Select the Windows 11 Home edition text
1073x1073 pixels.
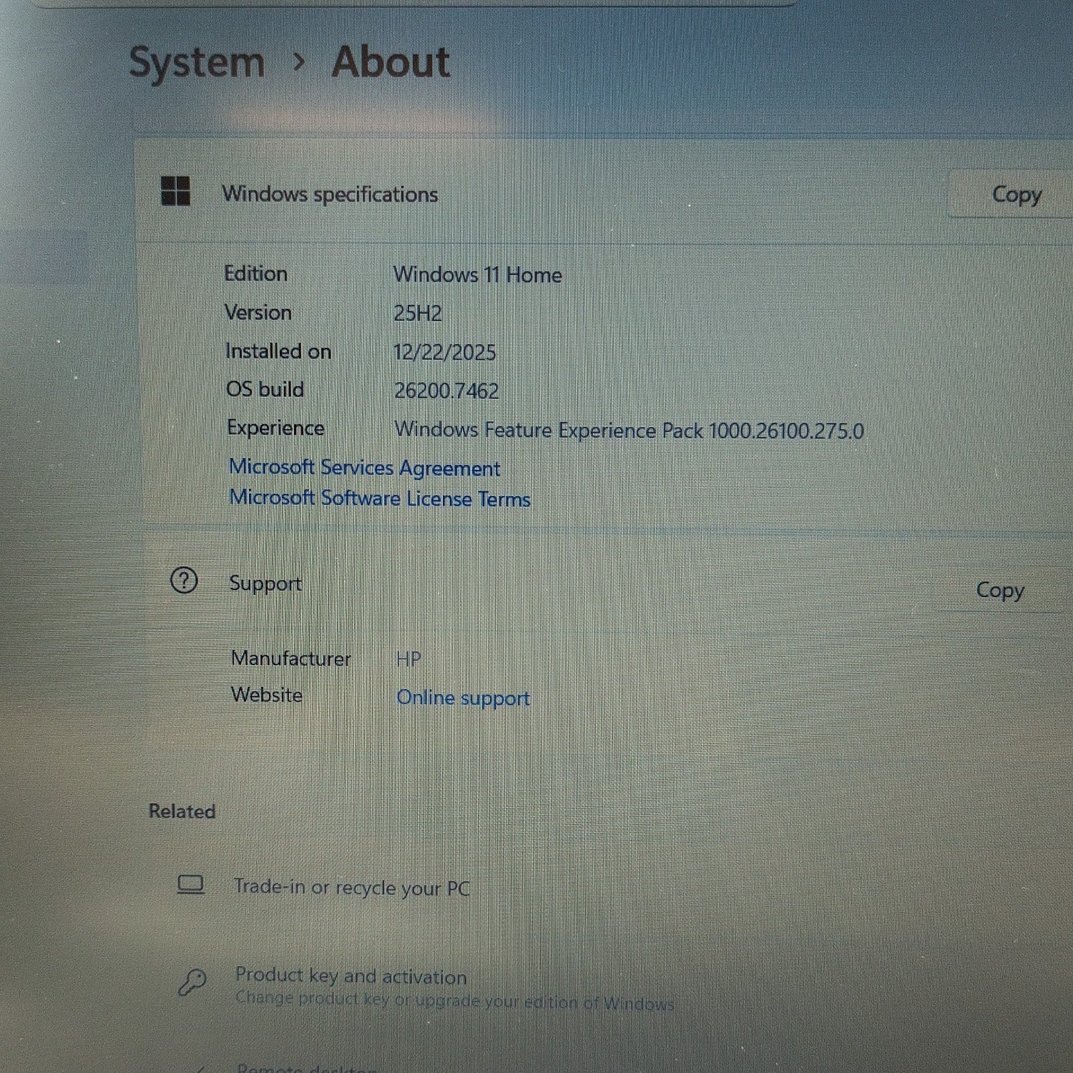477,275
